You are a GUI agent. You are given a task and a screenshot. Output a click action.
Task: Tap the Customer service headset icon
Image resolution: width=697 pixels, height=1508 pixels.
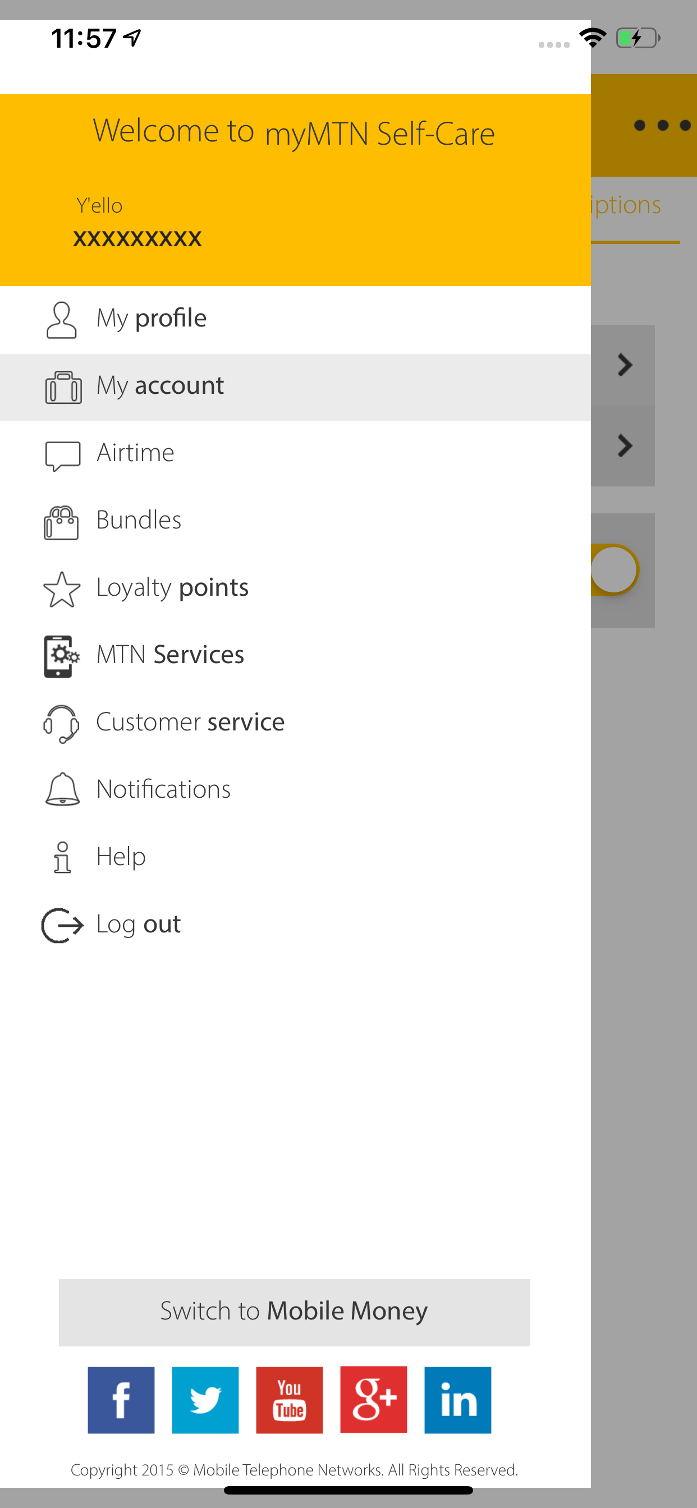coord(62,724)
